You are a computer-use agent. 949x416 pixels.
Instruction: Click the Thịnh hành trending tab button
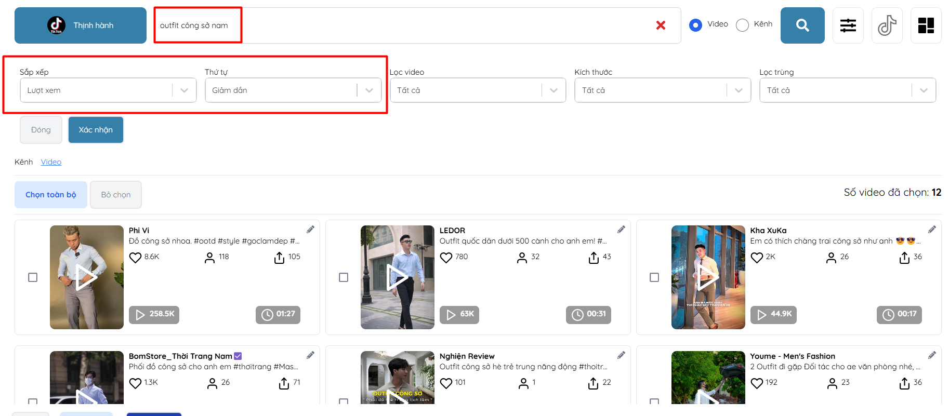point(81,25)
